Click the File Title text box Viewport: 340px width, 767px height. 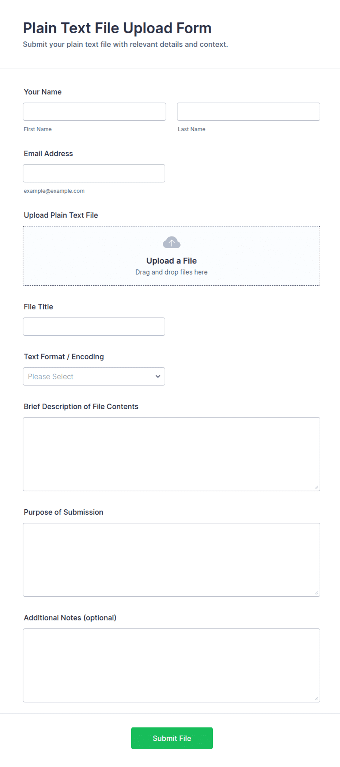tap(94, 326)
